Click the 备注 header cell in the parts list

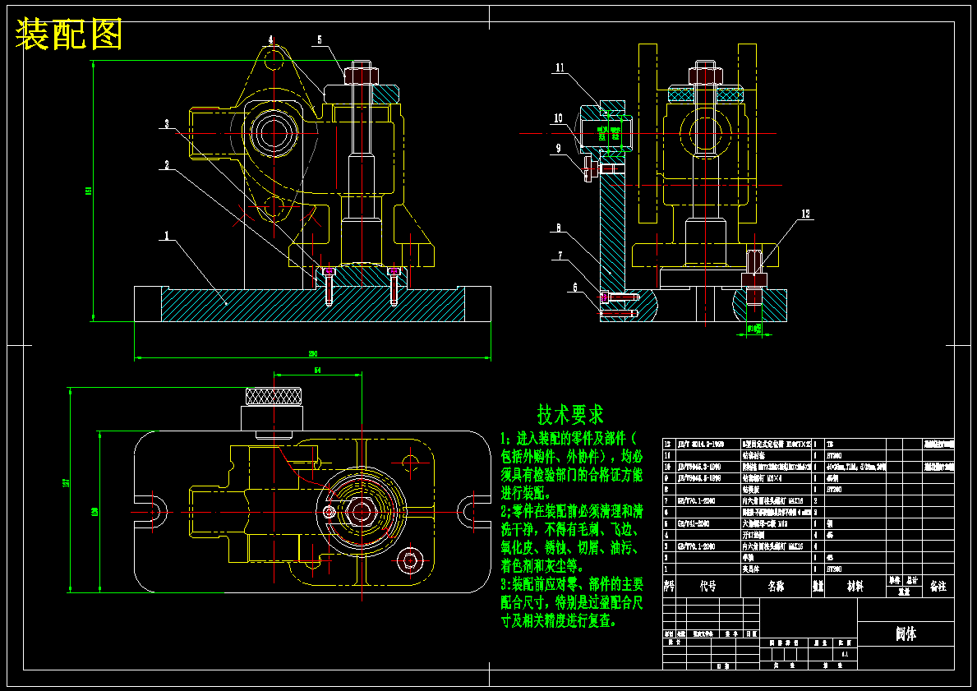point(938,587)
